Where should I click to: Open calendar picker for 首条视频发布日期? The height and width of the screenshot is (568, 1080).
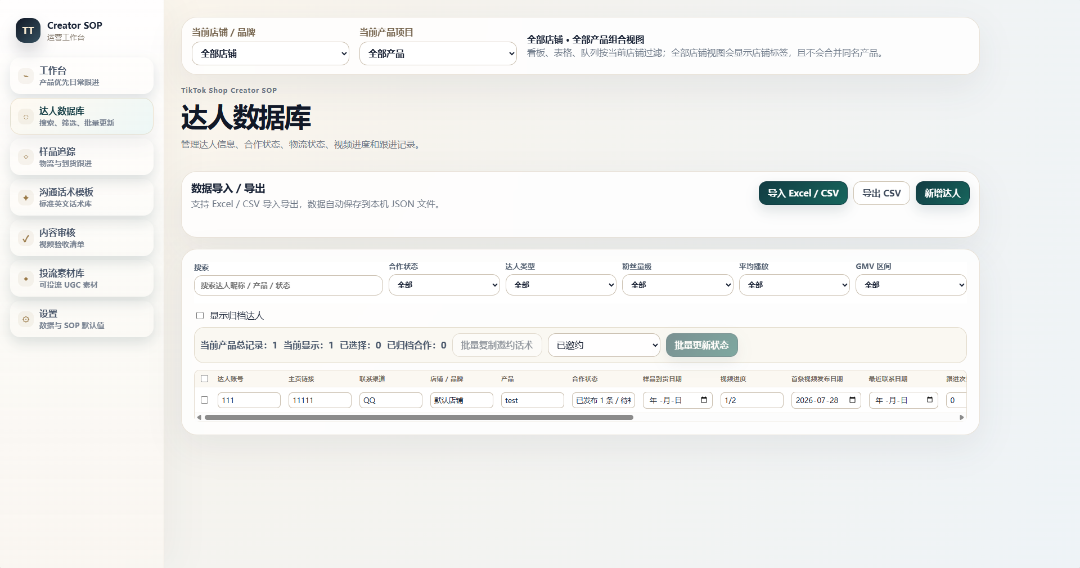point(852,400)
